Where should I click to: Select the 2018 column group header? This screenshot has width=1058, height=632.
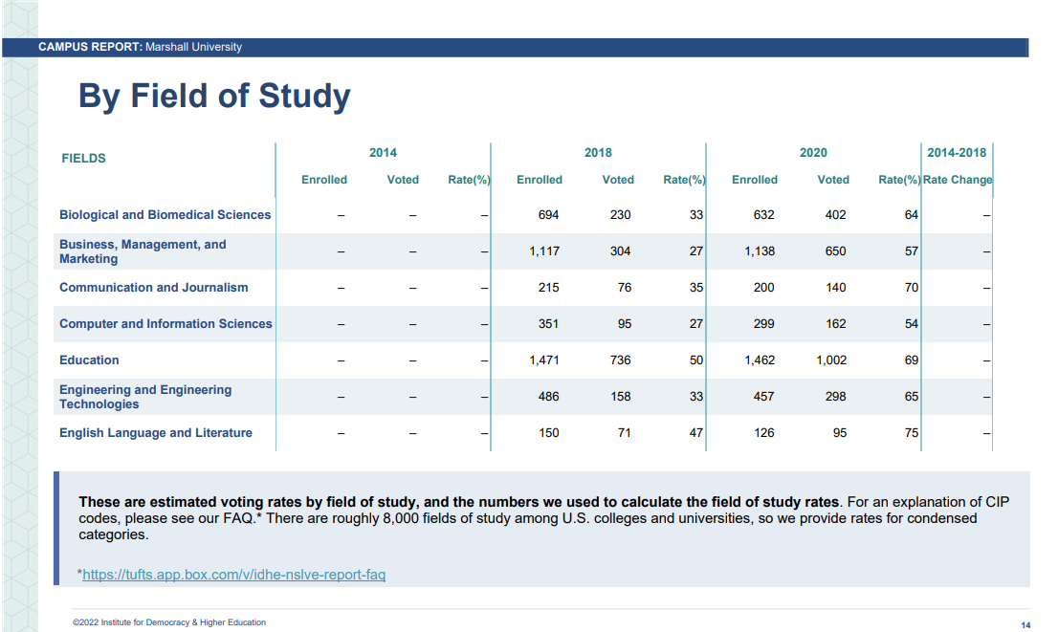[x=598, y=153]
